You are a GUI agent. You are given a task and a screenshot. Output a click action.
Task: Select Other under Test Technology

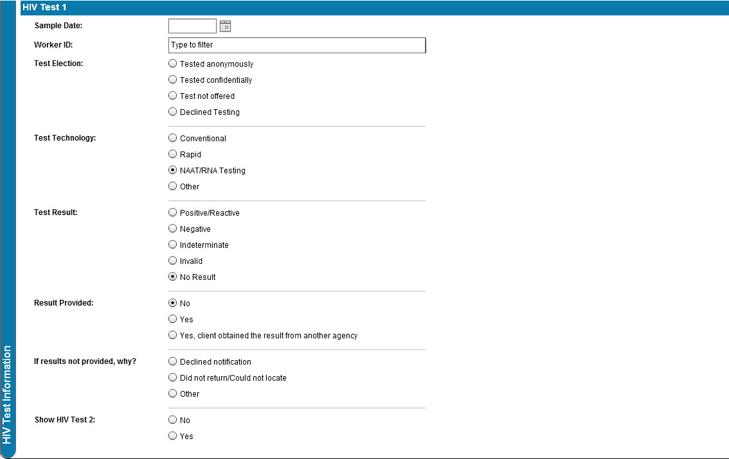click(x=172, y=186)
